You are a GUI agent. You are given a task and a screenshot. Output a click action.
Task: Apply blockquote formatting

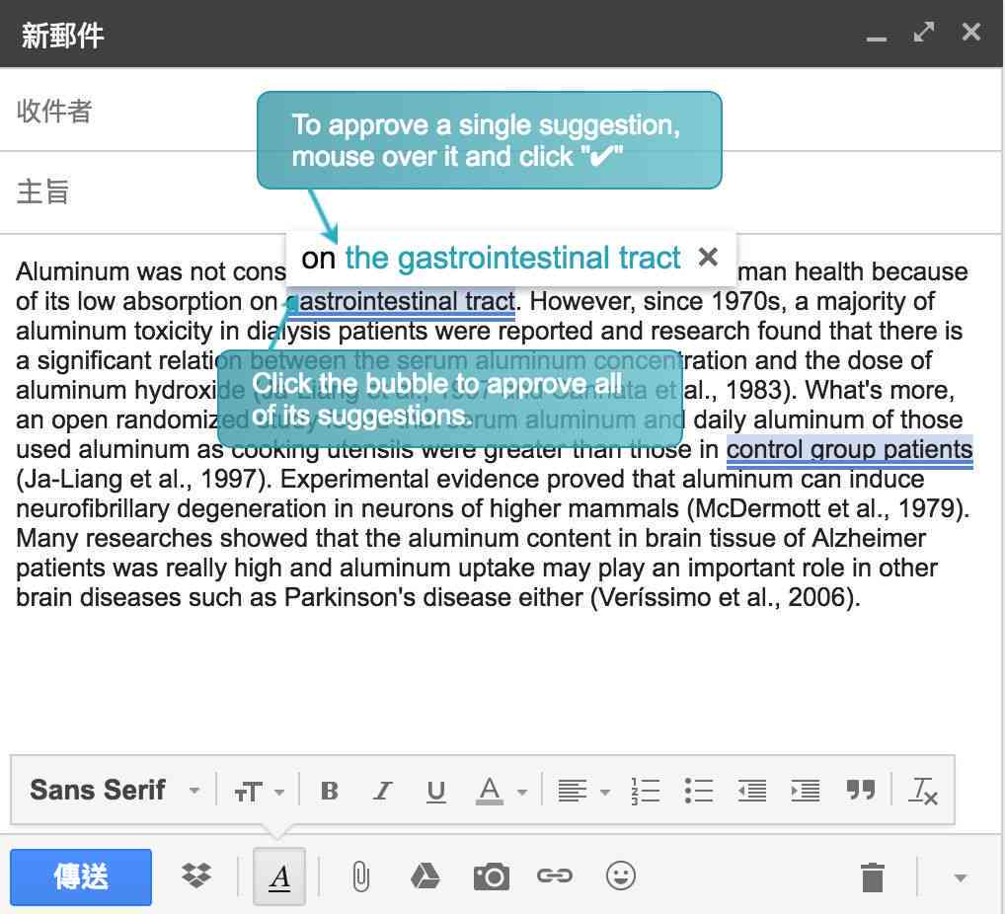[x=860, y=790]
